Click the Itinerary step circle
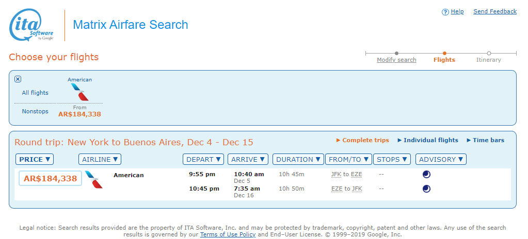Viewport: 528px width, 239px height. point(489,53)
